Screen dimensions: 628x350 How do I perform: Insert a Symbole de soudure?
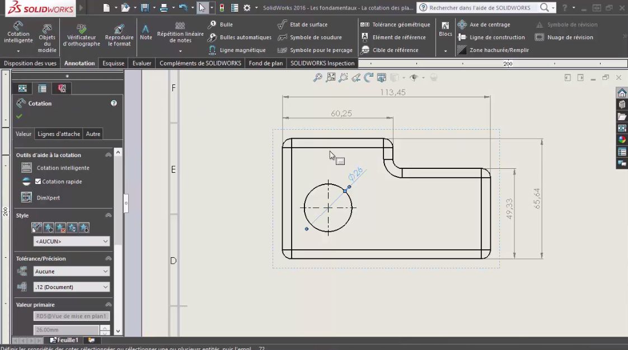pos(308,37)
